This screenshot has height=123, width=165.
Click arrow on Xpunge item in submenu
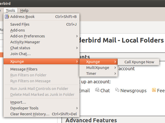pyautogui.click(x=115, y=62)
